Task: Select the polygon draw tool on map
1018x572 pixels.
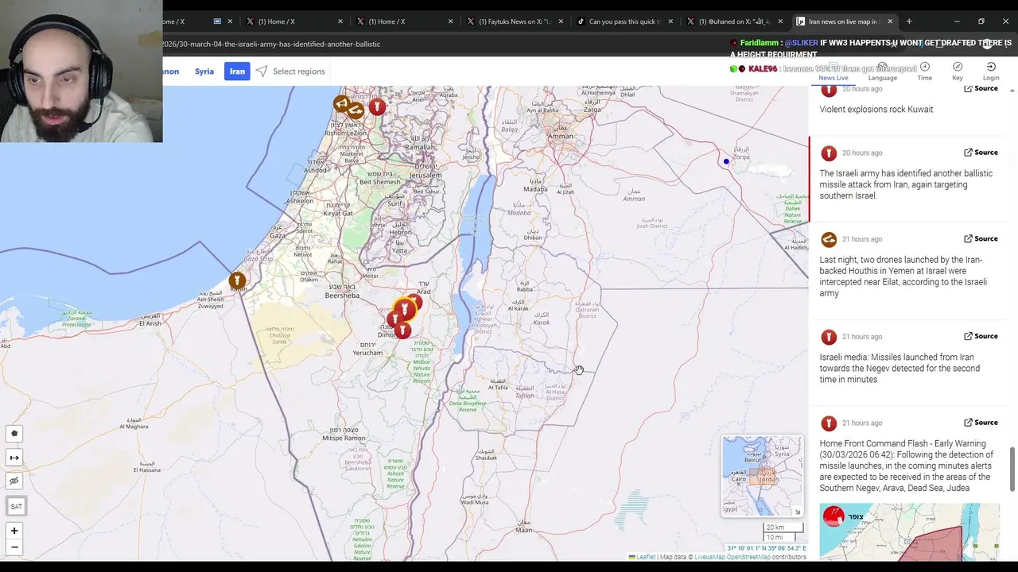Action: [14, 434]
